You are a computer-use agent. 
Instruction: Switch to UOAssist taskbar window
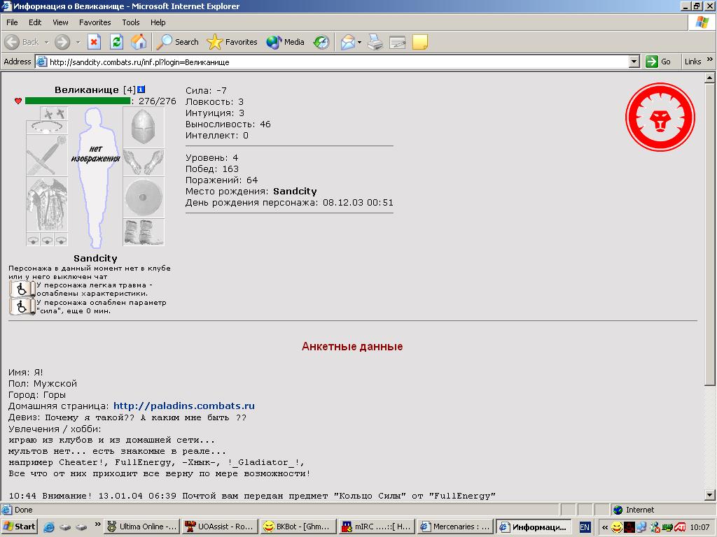point(220,527)
